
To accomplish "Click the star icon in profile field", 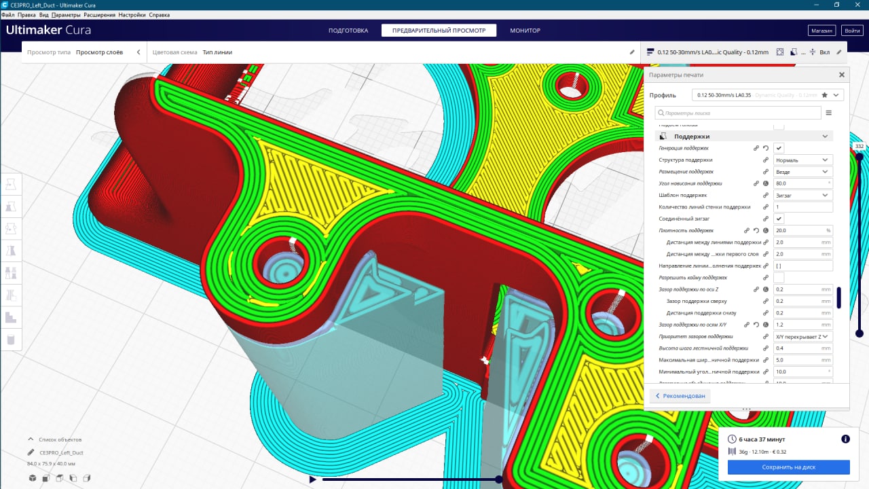I will pyautogui.click(x=825, y=95).
